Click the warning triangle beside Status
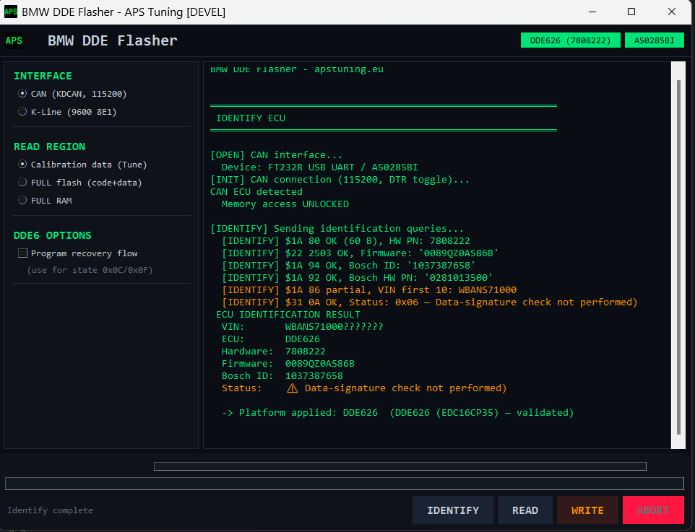This screenshot has width=695, height=532. pyautogui.click(x=292, y=388)
